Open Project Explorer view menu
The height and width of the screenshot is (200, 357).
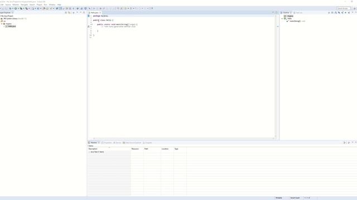tap(77, 13)
